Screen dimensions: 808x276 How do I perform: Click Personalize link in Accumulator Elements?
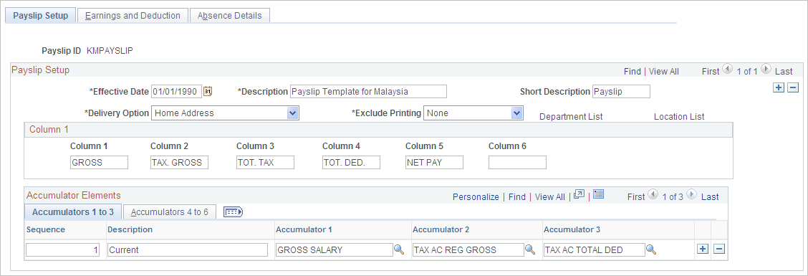476,196
